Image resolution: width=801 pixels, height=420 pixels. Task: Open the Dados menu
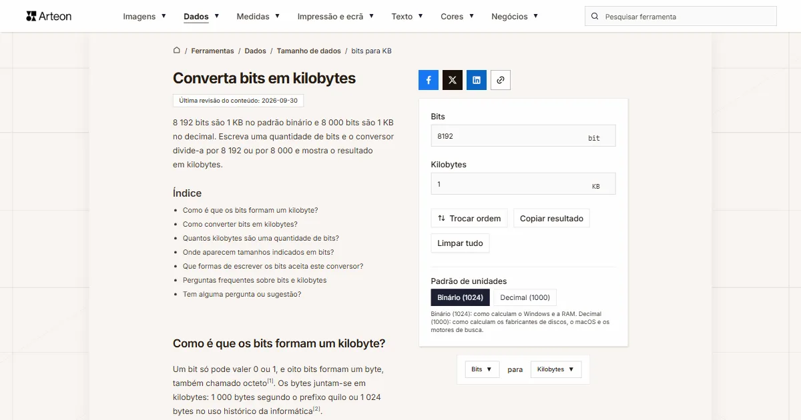coord(202,17)
